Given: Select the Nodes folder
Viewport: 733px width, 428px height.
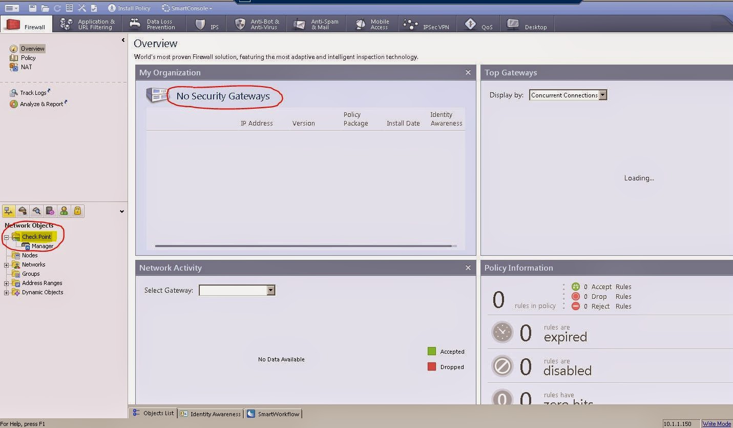Looking at the screenshot, I should point(30,255).
